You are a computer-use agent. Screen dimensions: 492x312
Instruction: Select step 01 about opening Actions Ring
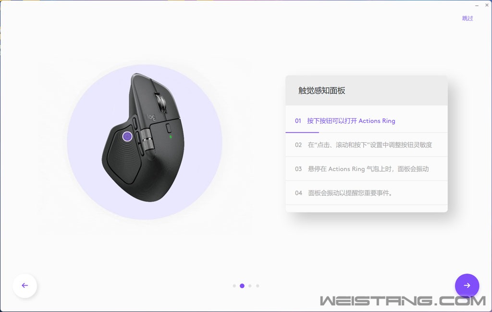pos(367,121)
